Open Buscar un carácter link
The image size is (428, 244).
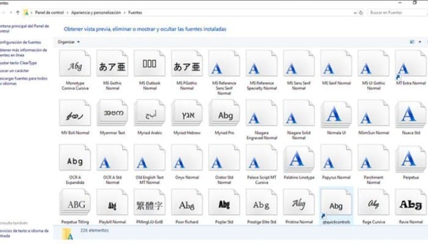coord(14,71)
